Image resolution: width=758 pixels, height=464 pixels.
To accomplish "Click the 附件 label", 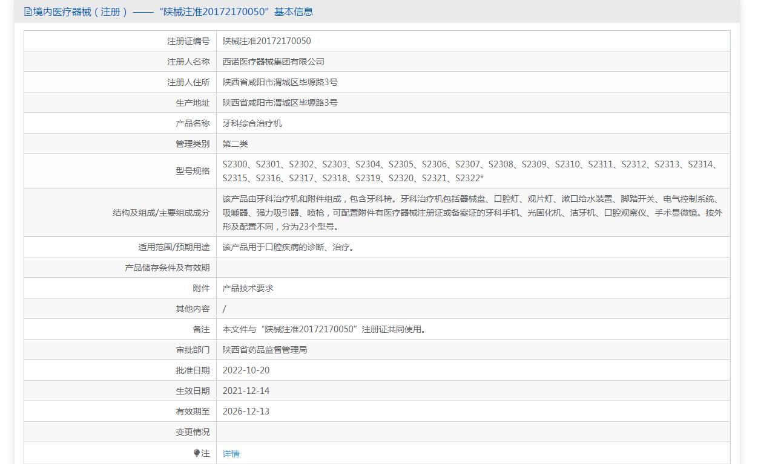I will tap(201, 288).
